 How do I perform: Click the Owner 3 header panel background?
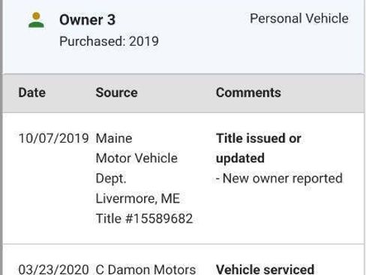point(184,37)
